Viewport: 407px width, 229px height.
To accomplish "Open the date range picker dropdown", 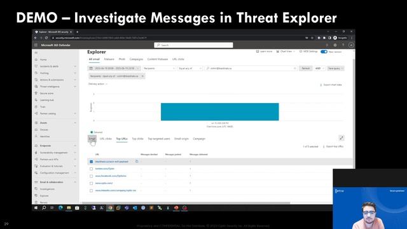I will 114,68.
